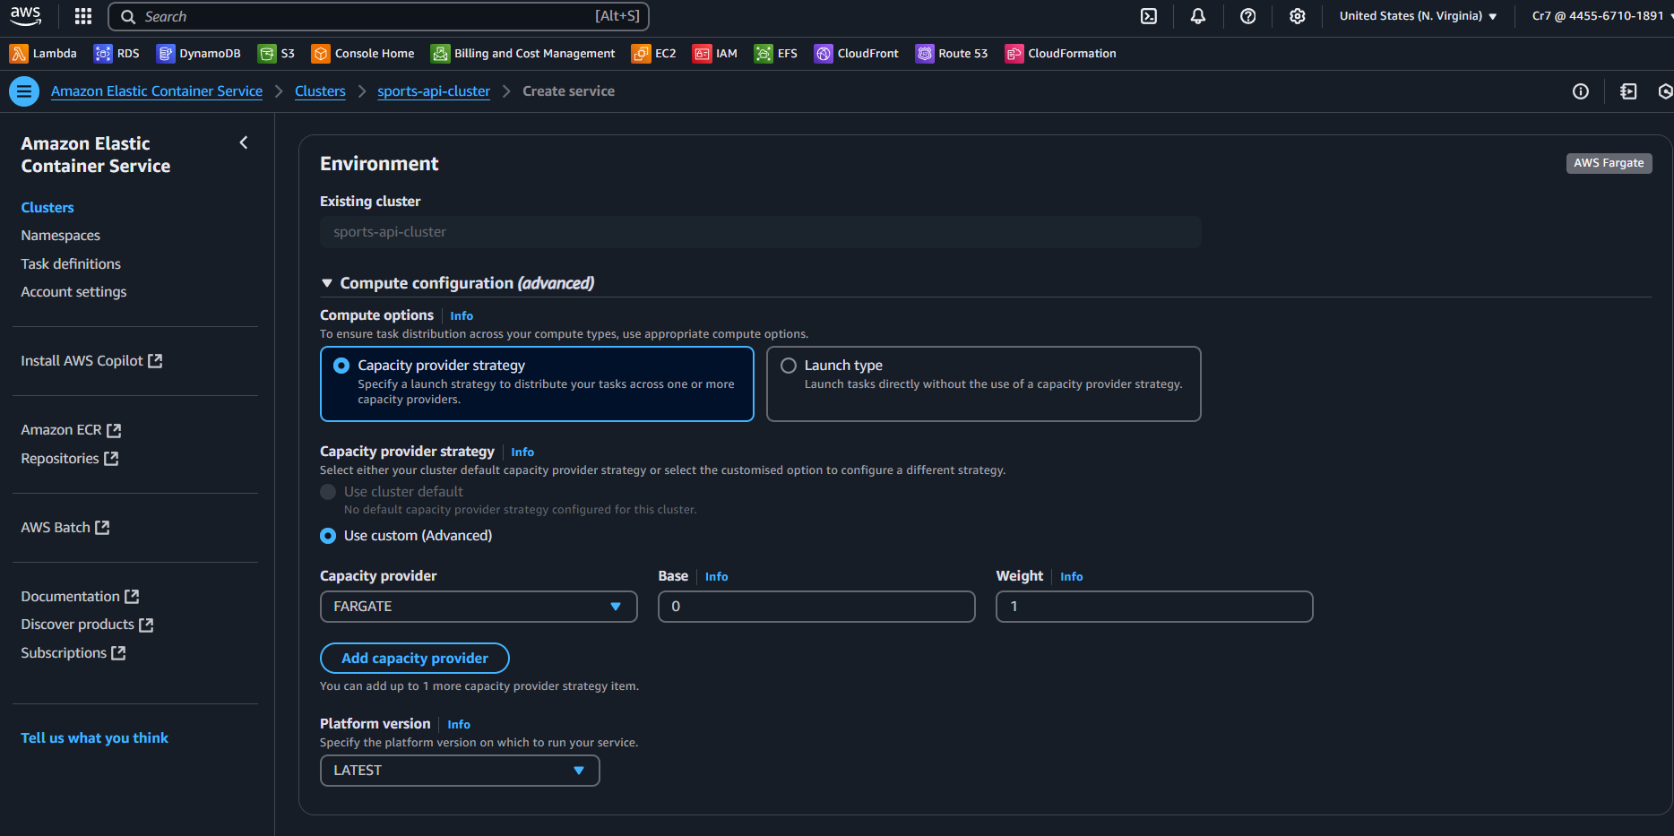The width and height of the screenshot is (1674, 836).
Task: Open the CloudFront service shortcut
Action: coord(856,54)
